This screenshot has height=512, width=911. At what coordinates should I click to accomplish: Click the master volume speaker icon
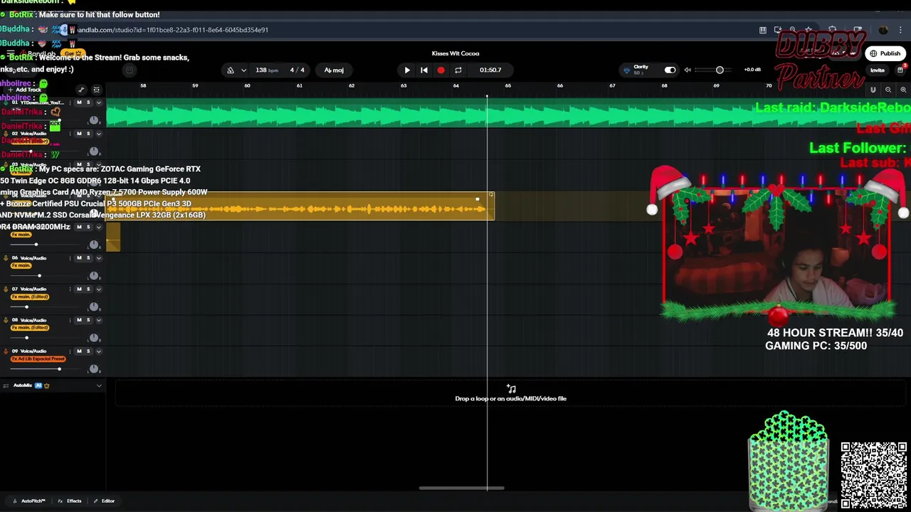pyautogui.click(x=688, y=70)
